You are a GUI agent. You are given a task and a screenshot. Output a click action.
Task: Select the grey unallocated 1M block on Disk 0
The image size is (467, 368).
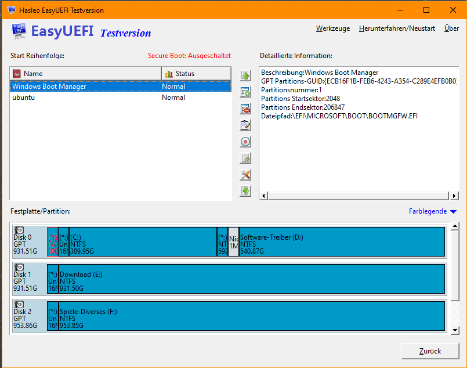tap(233, 241)
